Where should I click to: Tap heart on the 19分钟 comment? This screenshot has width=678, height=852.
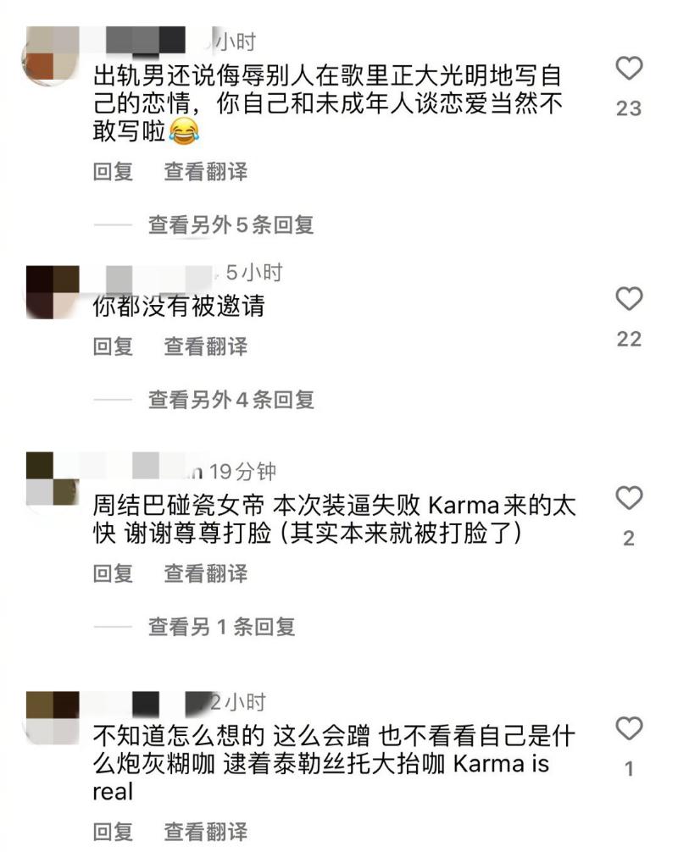pyautogui.click(x=629, y=498)
